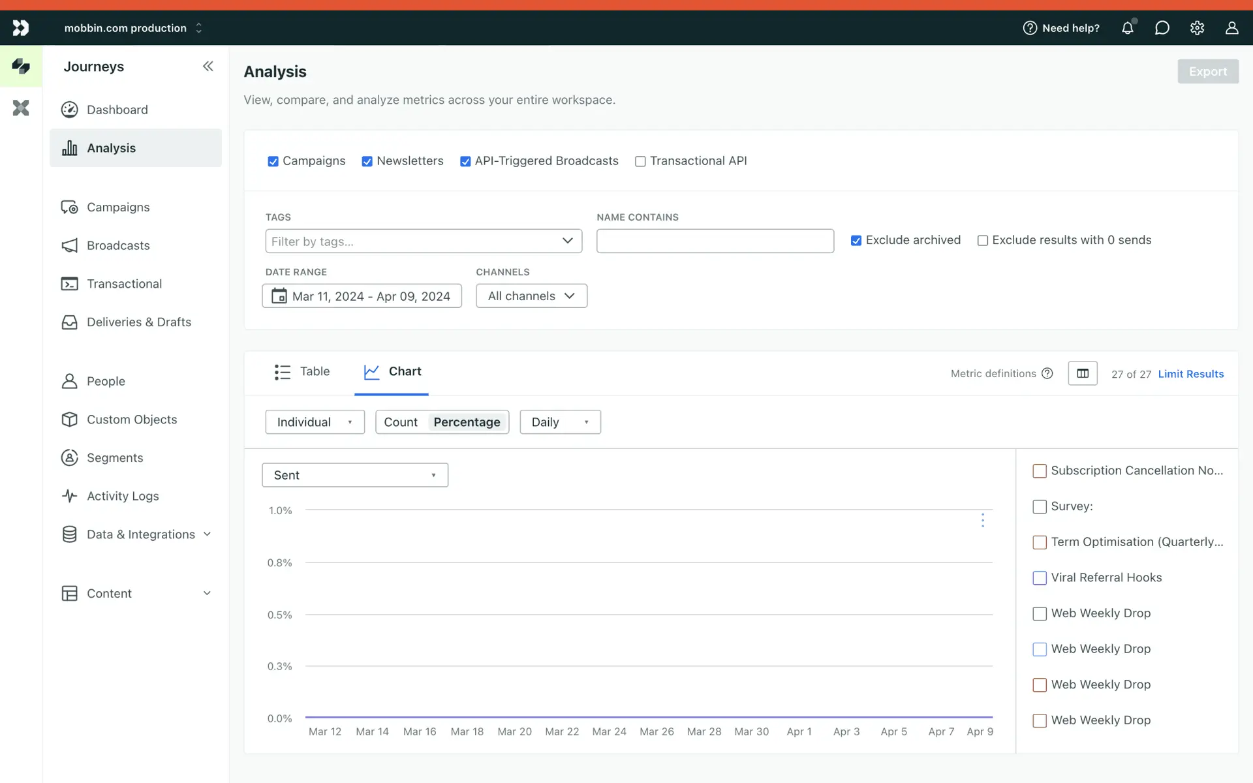This screenshot has height=783, width=1253.
Task: Check Exclude results with 0 sends
Action: pos(982,240)
